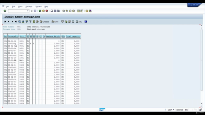Click the yellow Help question mark icon

pos(87,11)
